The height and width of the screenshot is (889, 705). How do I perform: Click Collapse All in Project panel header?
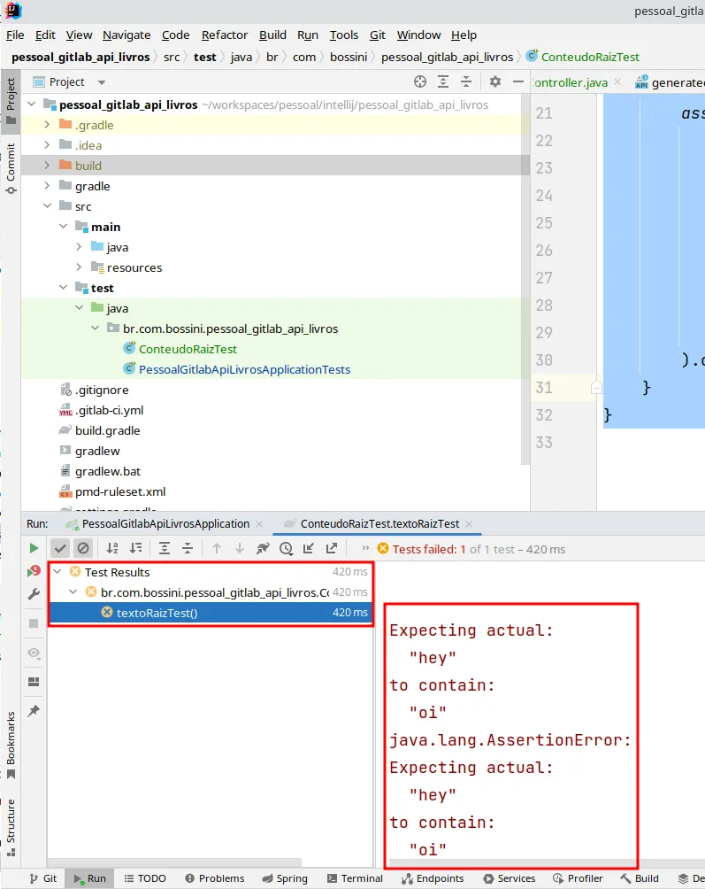[x=466, y=81]
